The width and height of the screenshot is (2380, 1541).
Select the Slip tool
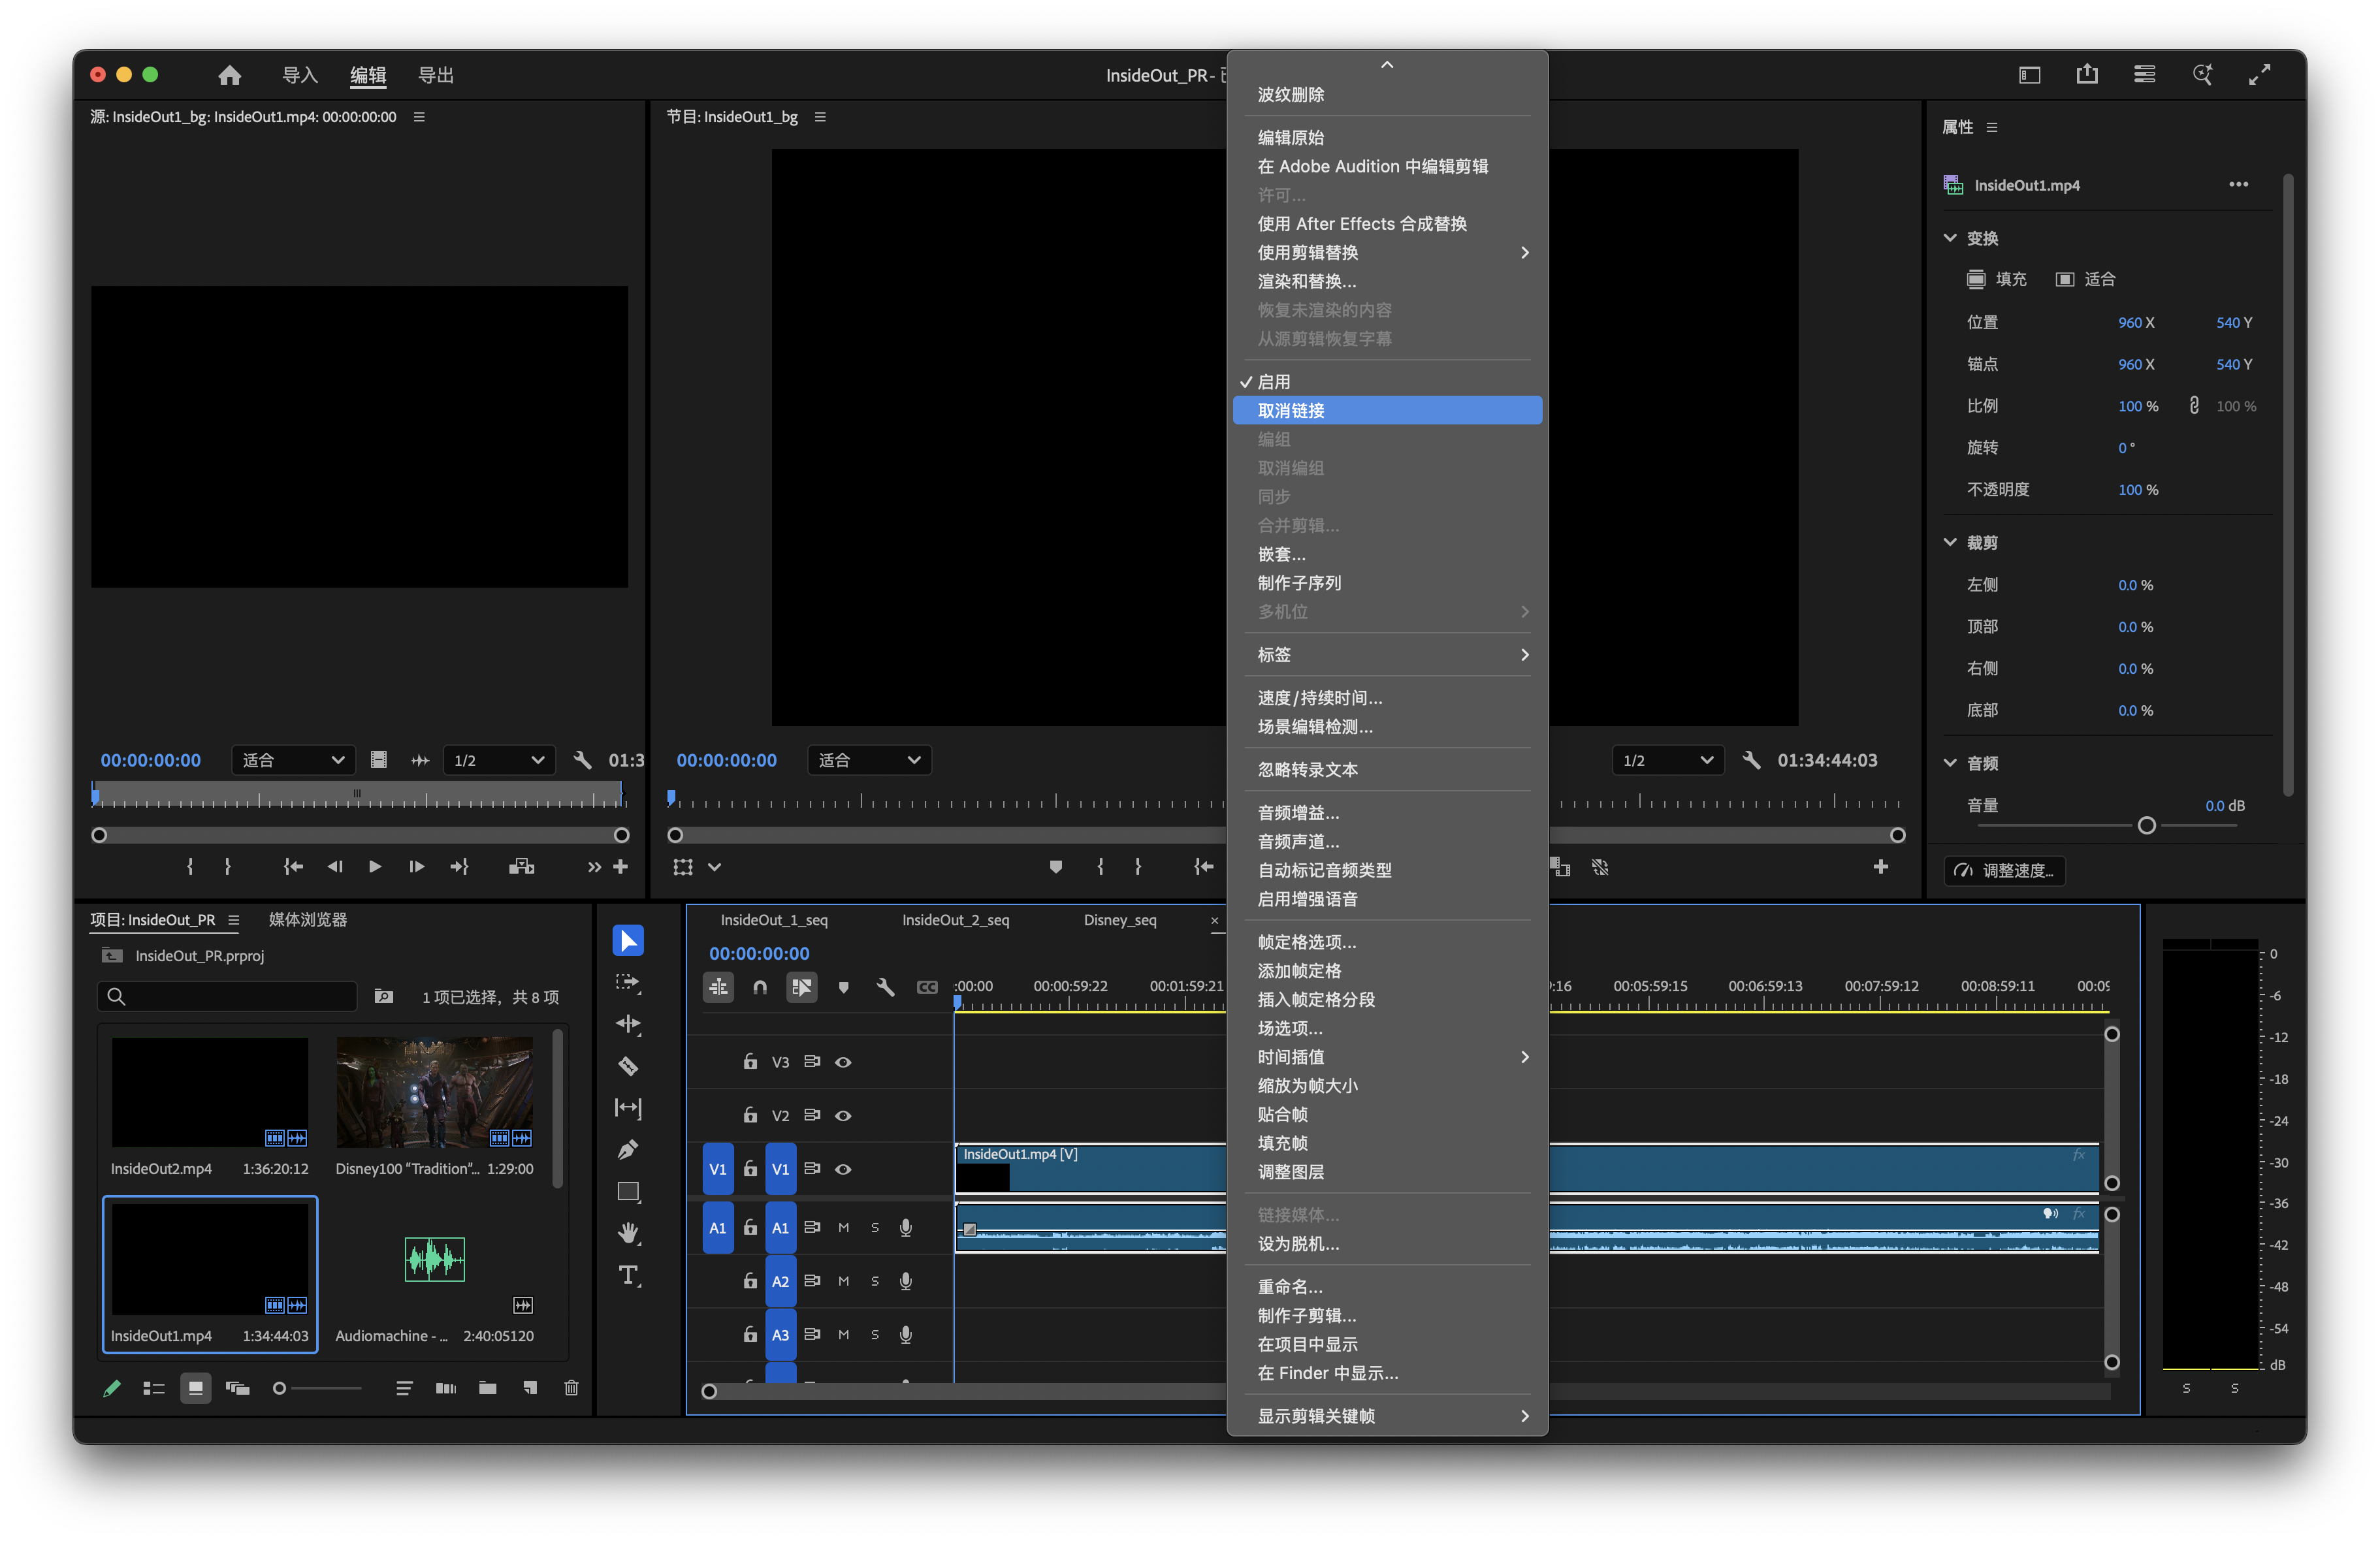pos(628,1108)
